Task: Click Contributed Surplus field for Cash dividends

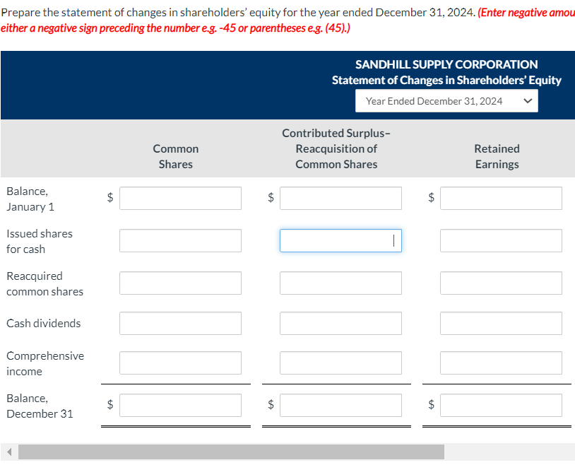Action: click(x=340, y=324)
